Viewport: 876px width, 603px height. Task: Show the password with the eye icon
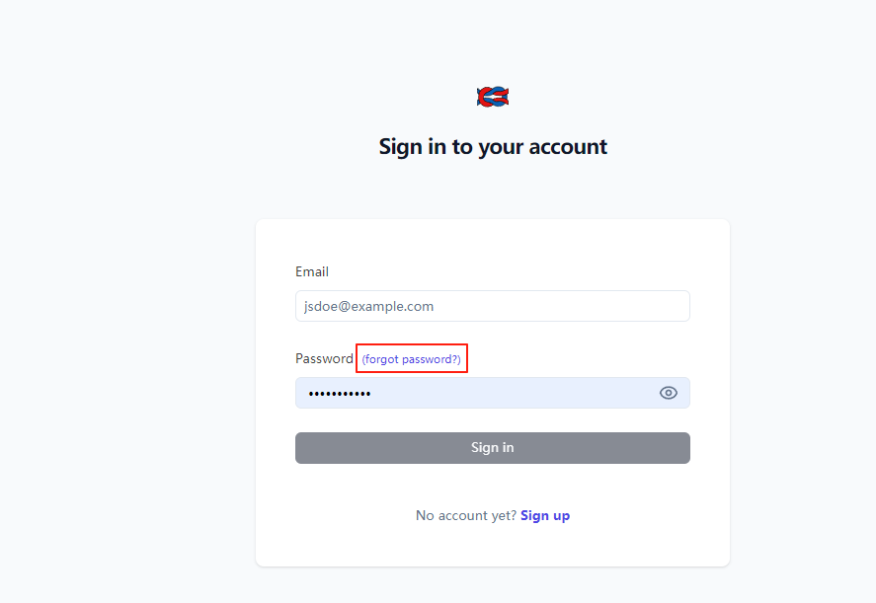click(669, 393)
